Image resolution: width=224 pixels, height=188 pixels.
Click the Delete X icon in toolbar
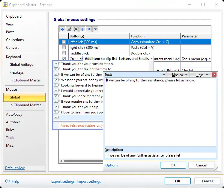pos(76,29)
